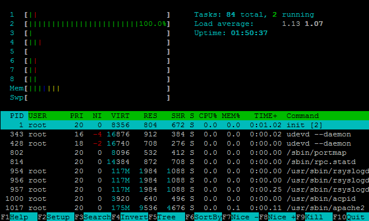Sort by the TIME+ column header

point(265,116)
